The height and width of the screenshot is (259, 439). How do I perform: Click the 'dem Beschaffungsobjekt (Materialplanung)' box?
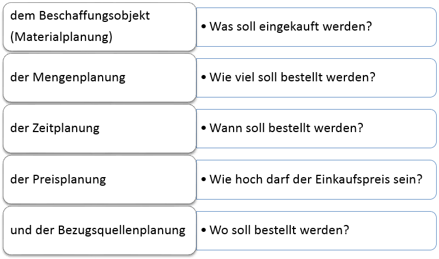point(99,27)
